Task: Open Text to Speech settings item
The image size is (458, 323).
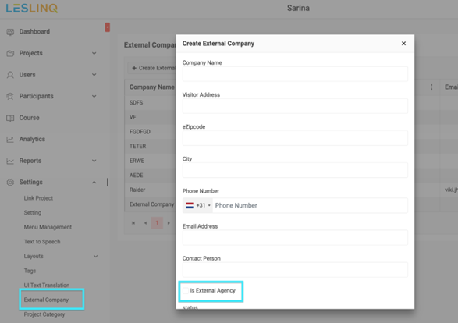Action: 42,242
